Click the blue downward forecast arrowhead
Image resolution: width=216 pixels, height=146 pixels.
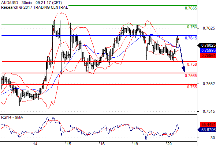[x=184, y=69]
